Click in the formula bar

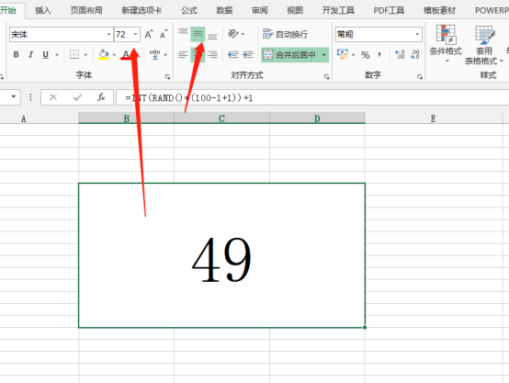(x=312, y=97)
